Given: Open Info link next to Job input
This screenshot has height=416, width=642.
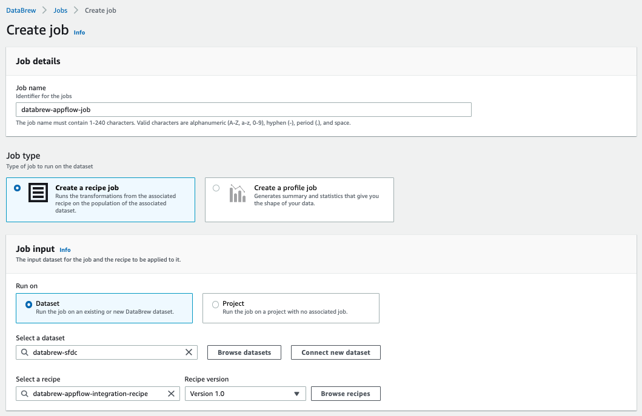Looking at the screenshot, I should click(x=65, y=250).
